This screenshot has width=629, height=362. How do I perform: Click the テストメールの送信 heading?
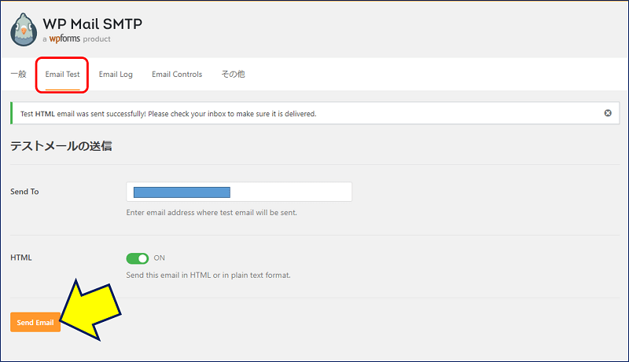click(61, 146)
